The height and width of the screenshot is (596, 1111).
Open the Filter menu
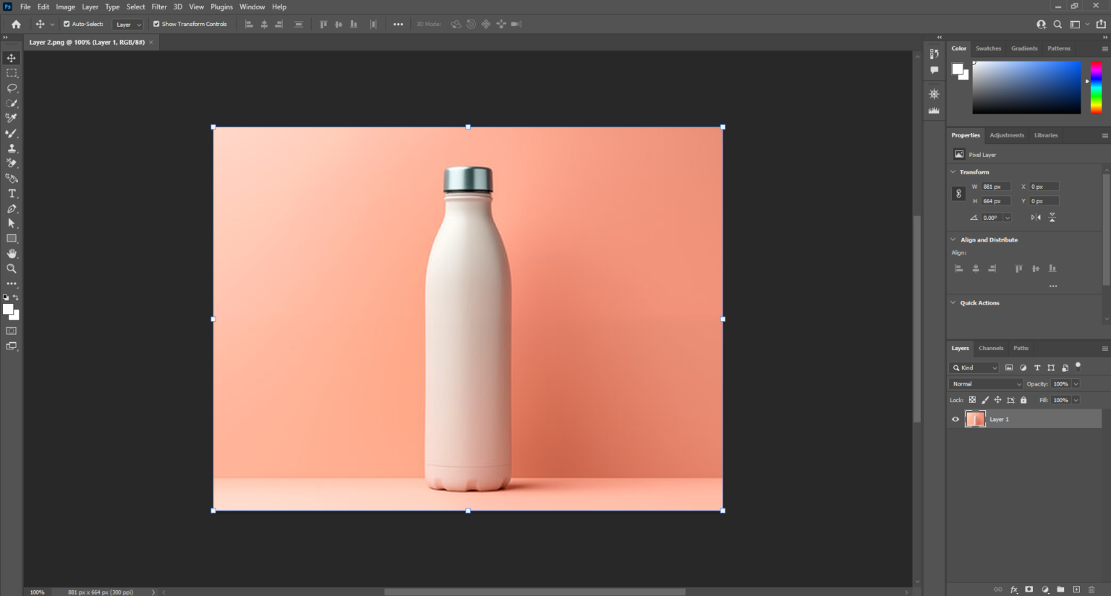point(158,7)
